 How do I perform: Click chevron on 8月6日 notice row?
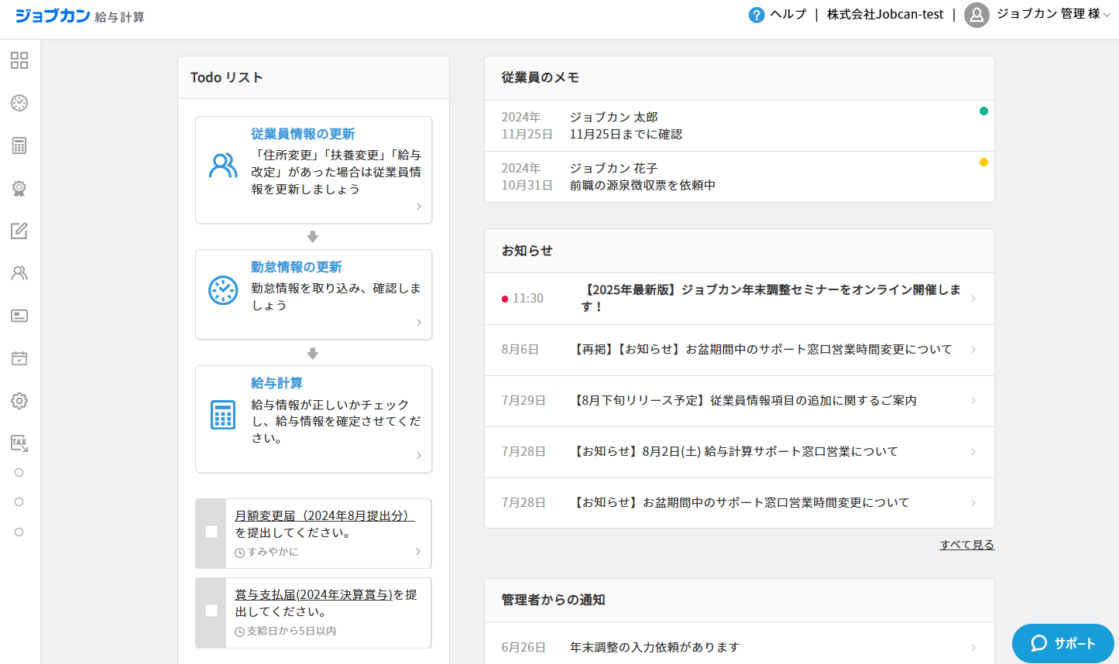[x=973, y=350]
